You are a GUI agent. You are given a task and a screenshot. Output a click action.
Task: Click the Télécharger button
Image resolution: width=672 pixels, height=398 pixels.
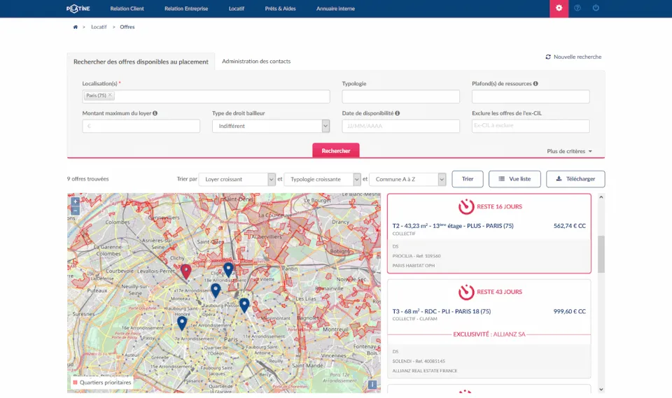[x=575, y=179]
